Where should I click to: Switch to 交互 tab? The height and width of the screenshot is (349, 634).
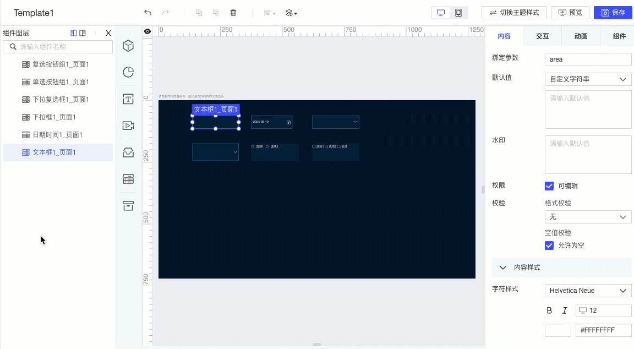click(x=542, y=36)
